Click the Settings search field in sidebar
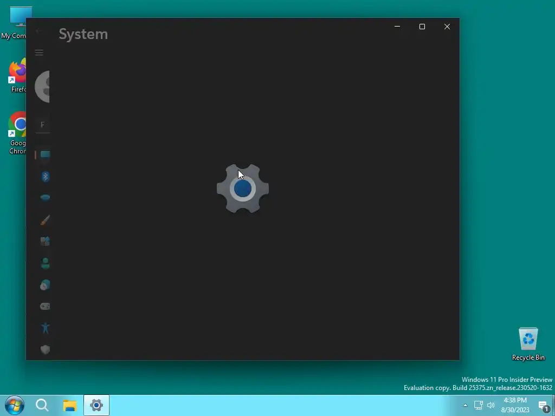The image size is (555, 416). tap(43, 125)
